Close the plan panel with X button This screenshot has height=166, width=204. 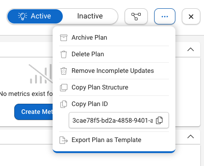(191, 17)
